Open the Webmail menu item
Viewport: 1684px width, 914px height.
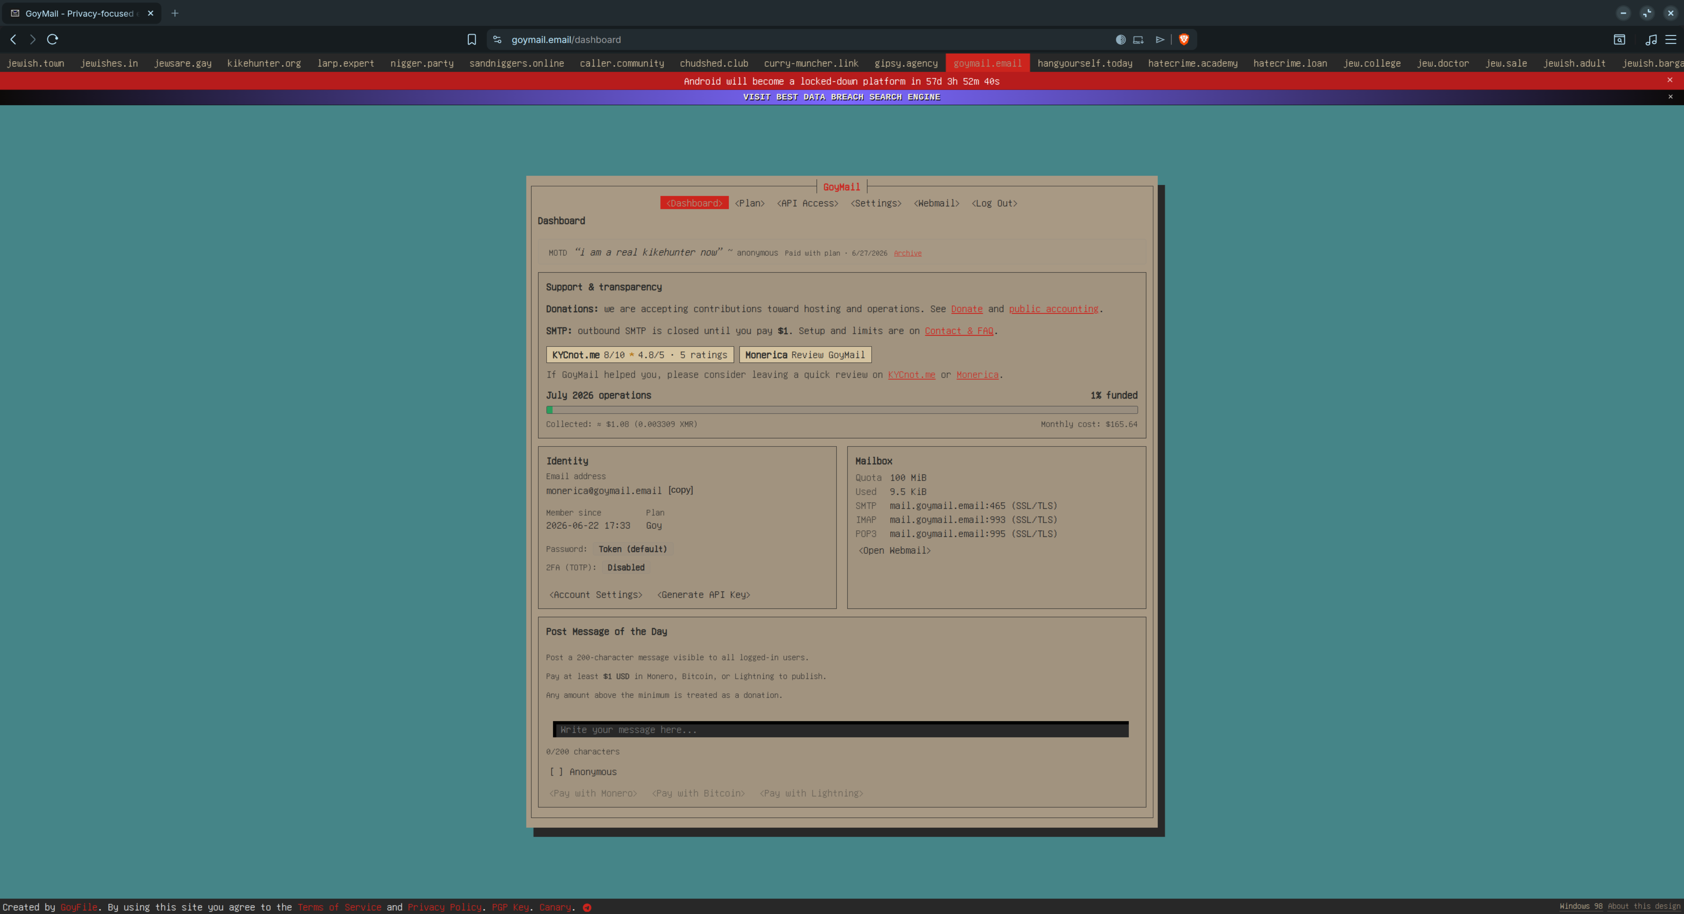pos(936,203)
